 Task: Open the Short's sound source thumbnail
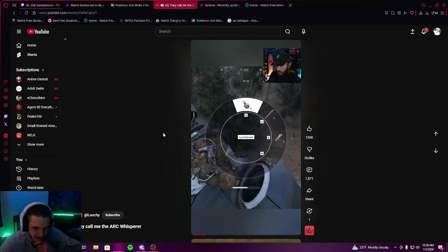tap(309, 230)
